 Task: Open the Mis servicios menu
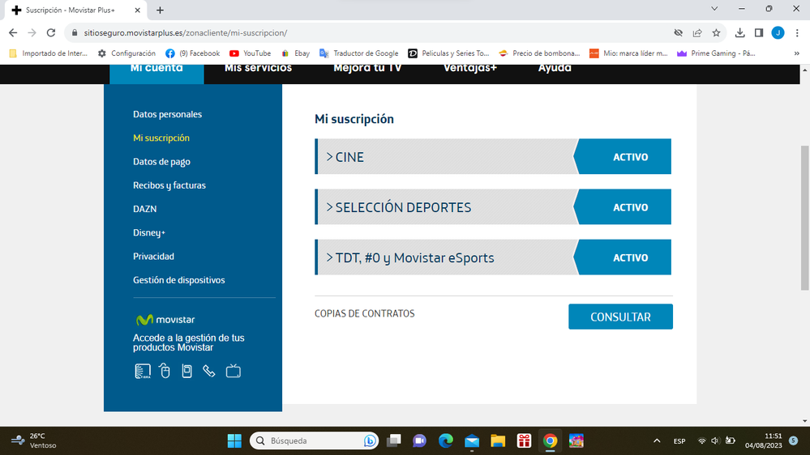[x=259, y=69]
